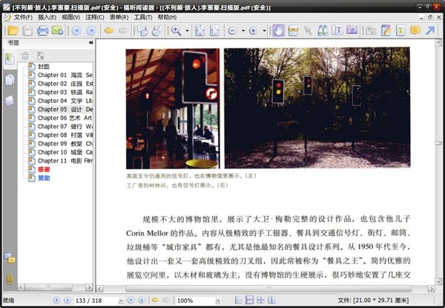This screenshot has width=445, height=308.
Task: Open the 表单(R) menu
Action: [119, 17]
